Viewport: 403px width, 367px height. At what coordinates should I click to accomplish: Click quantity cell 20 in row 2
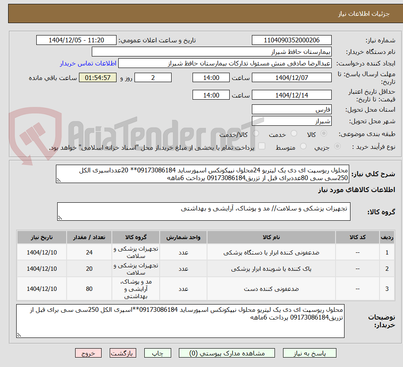click(x=89, y=269)
